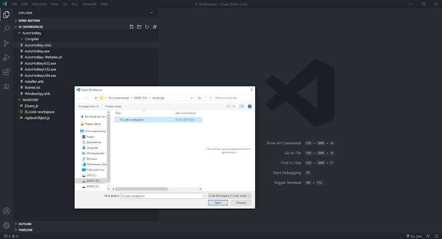
Task: Click Новая папка to create a folder
Action: (113, 106)
